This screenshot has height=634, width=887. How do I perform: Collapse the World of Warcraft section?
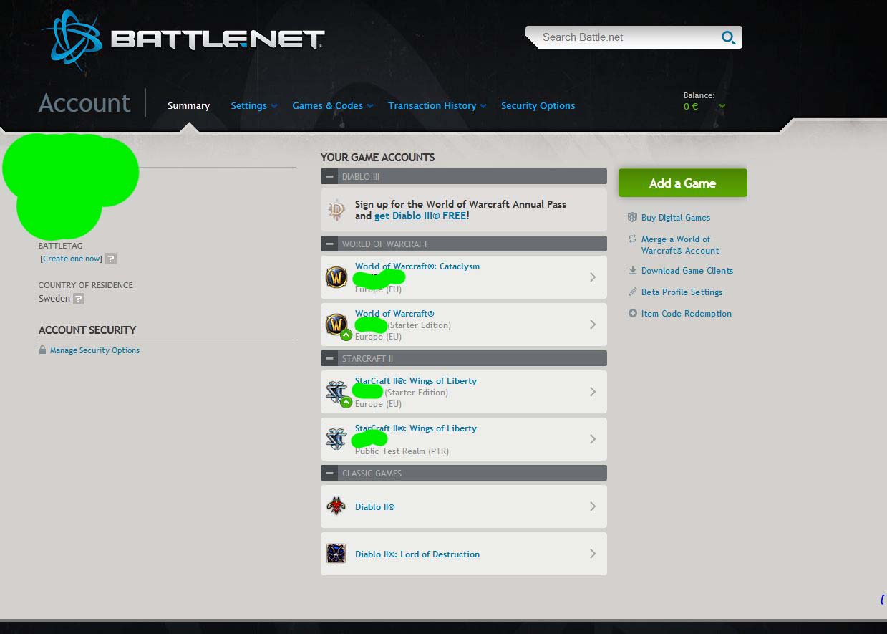pyautogui.click(x=329, y=244)
